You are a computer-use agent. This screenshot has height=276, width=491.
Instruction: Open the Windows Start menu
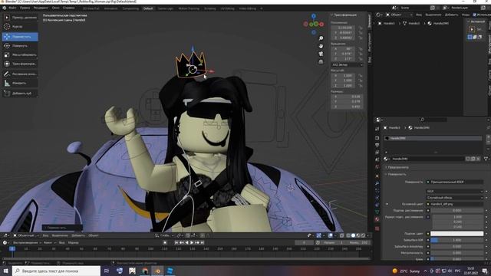6,271
